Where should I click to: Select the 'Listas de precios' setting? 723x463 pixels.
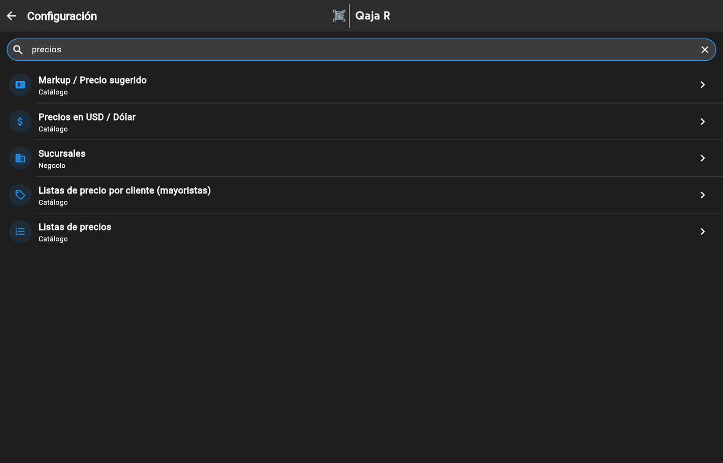(361, 231)
